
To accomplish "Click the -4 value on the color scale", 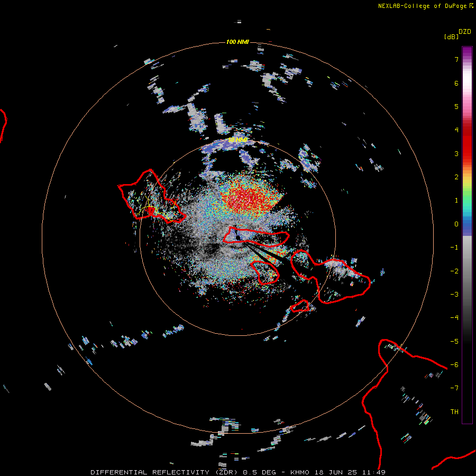I will pos(454,317).
